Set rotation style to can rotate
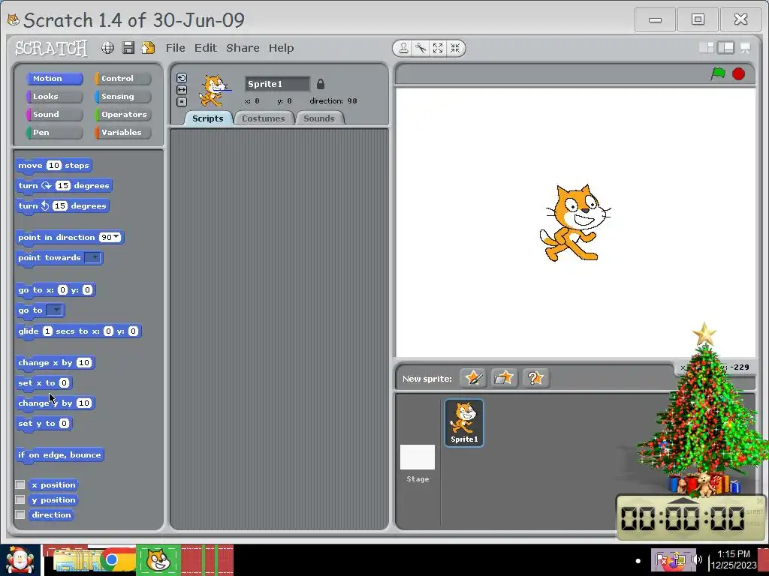 (x=182, y=78)
